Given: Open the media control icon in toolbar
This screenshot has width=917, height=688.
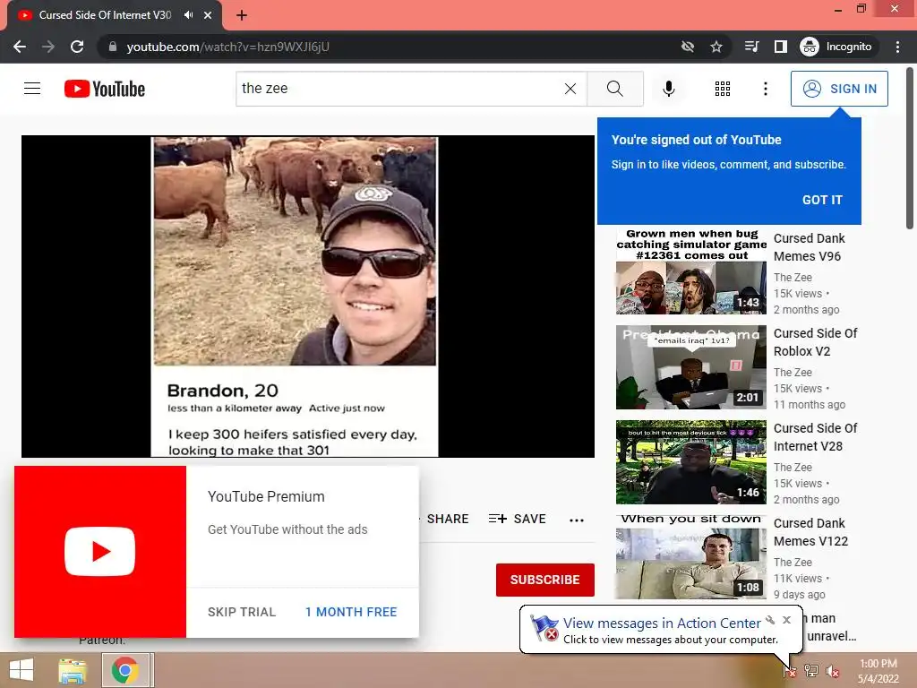Looking at the screenshot, I should [751, 47].
